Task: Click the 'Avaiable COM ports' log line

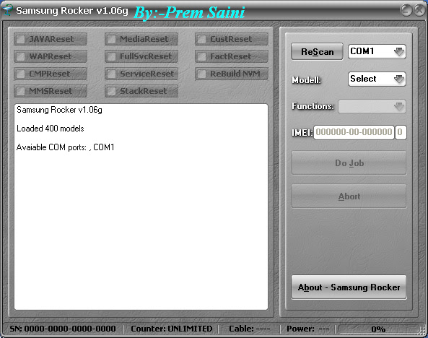Action: click(x=65, y=147)
